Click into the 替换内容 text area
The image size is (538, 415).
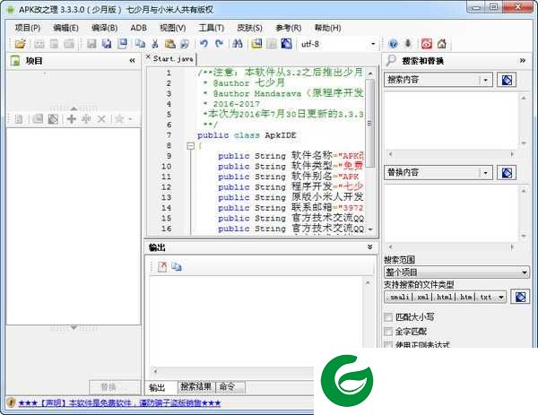tap(451, 213)
